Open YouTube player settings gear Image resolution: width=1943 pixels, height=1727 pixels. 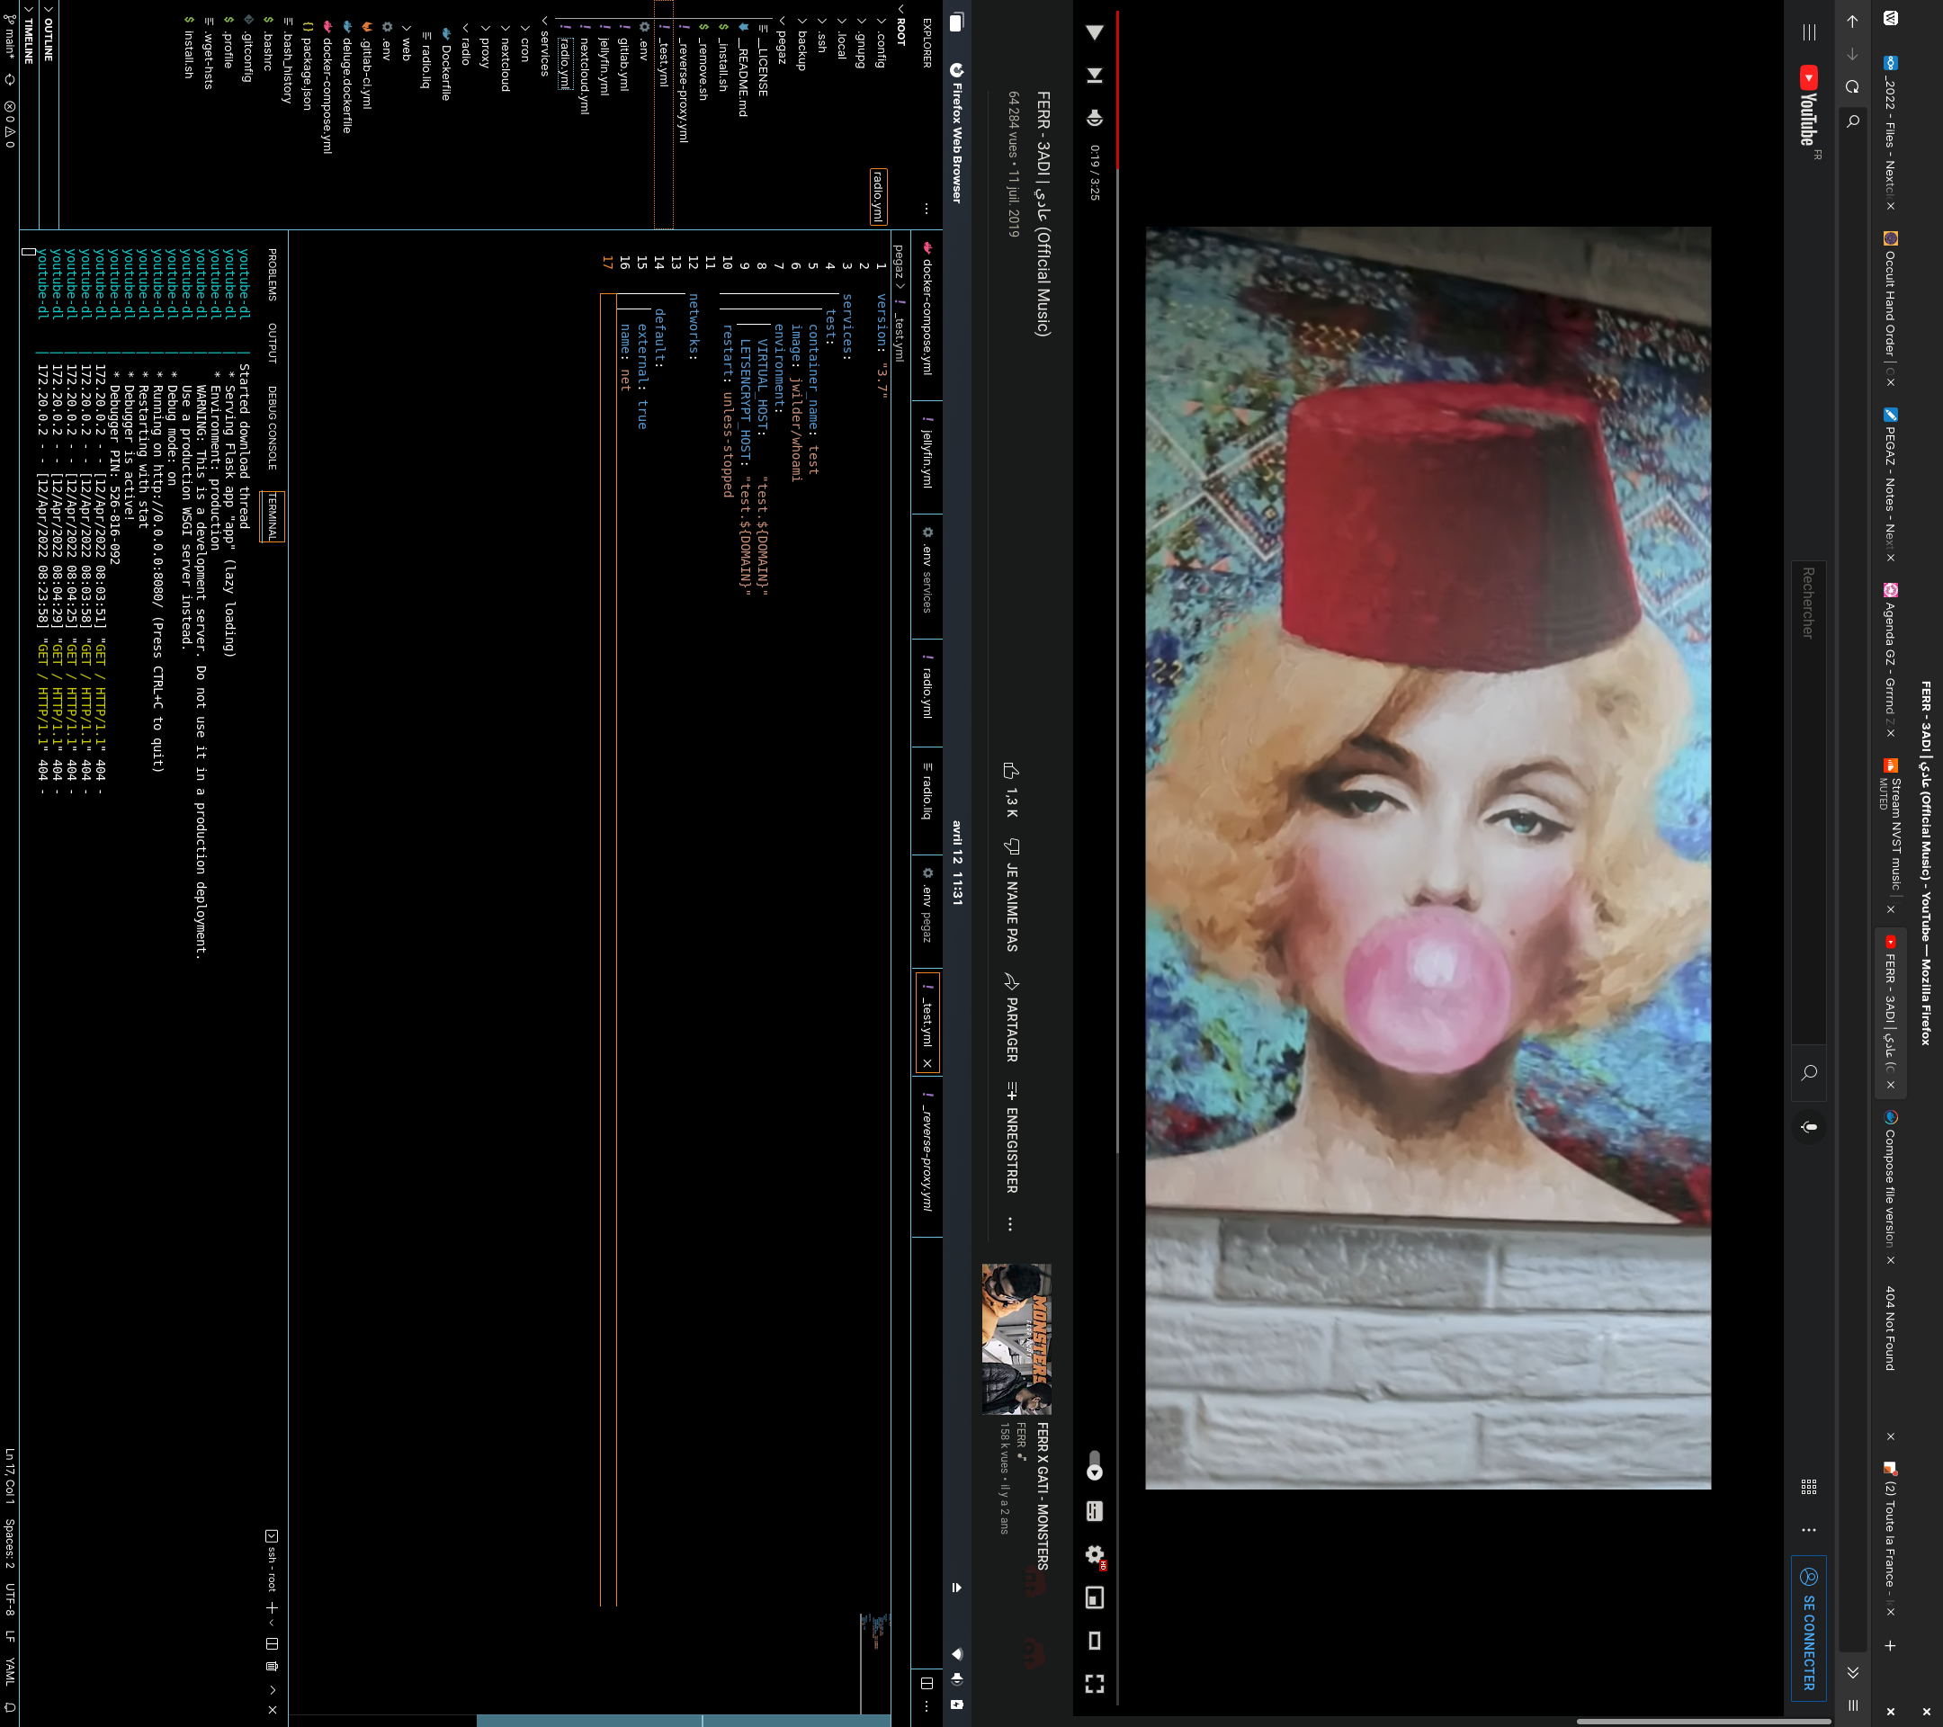pos(1094,1554)
